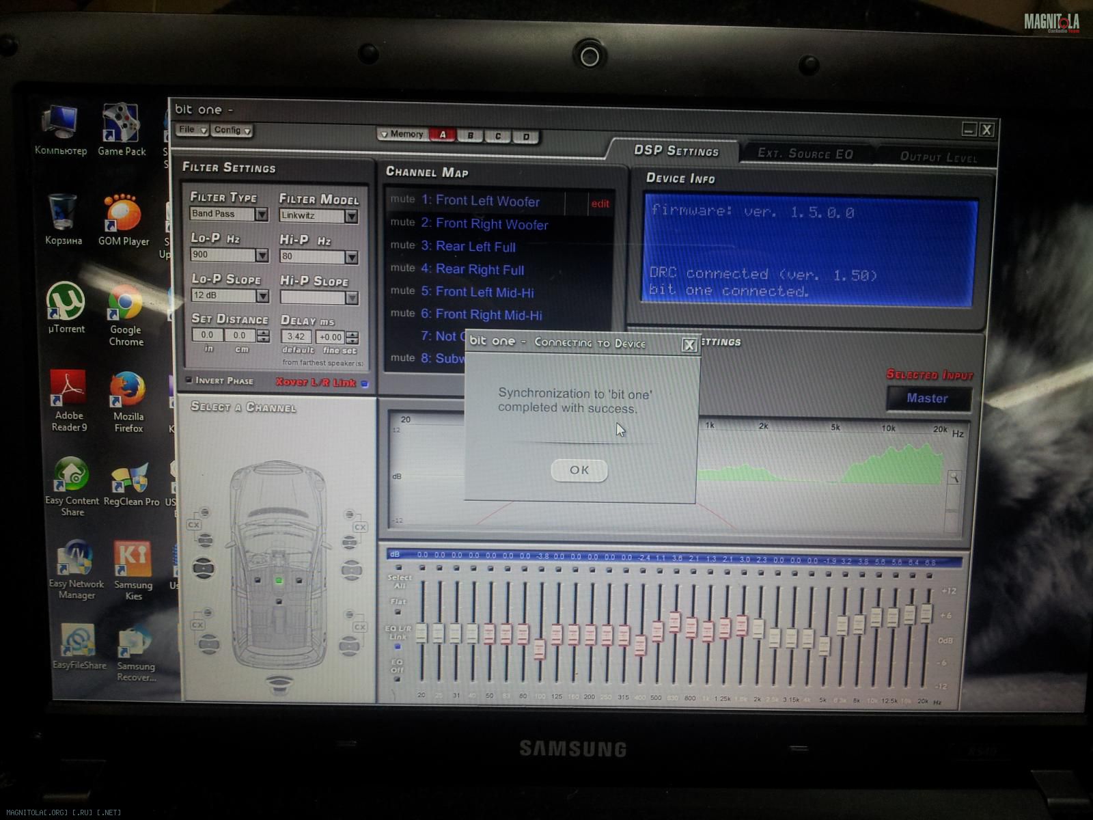Close the Connecting to Device dialog
1093x820 pixels.
689,344
